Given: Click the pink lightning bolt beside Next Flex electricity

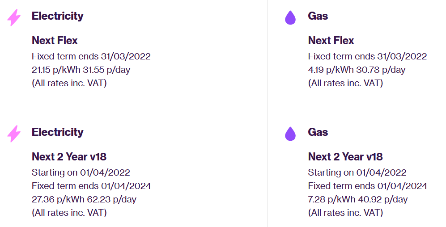Looking at the screenshot, I should pyautogui.click(x=14, y=17).
